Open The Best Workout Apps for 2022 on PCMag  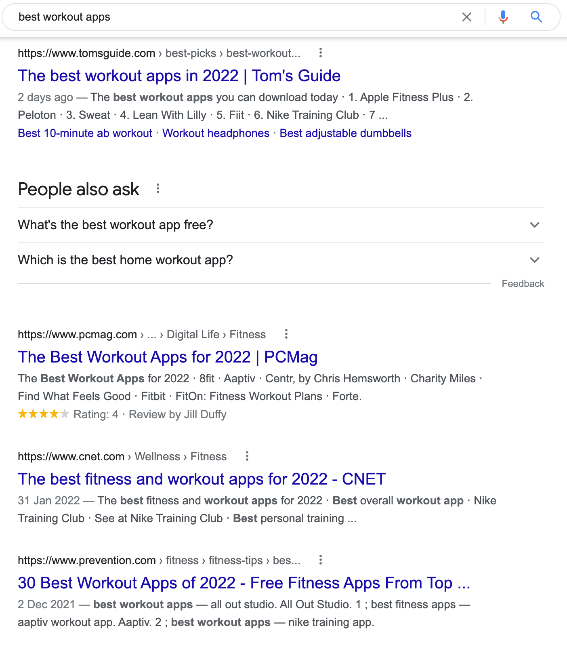coord(167,357)
